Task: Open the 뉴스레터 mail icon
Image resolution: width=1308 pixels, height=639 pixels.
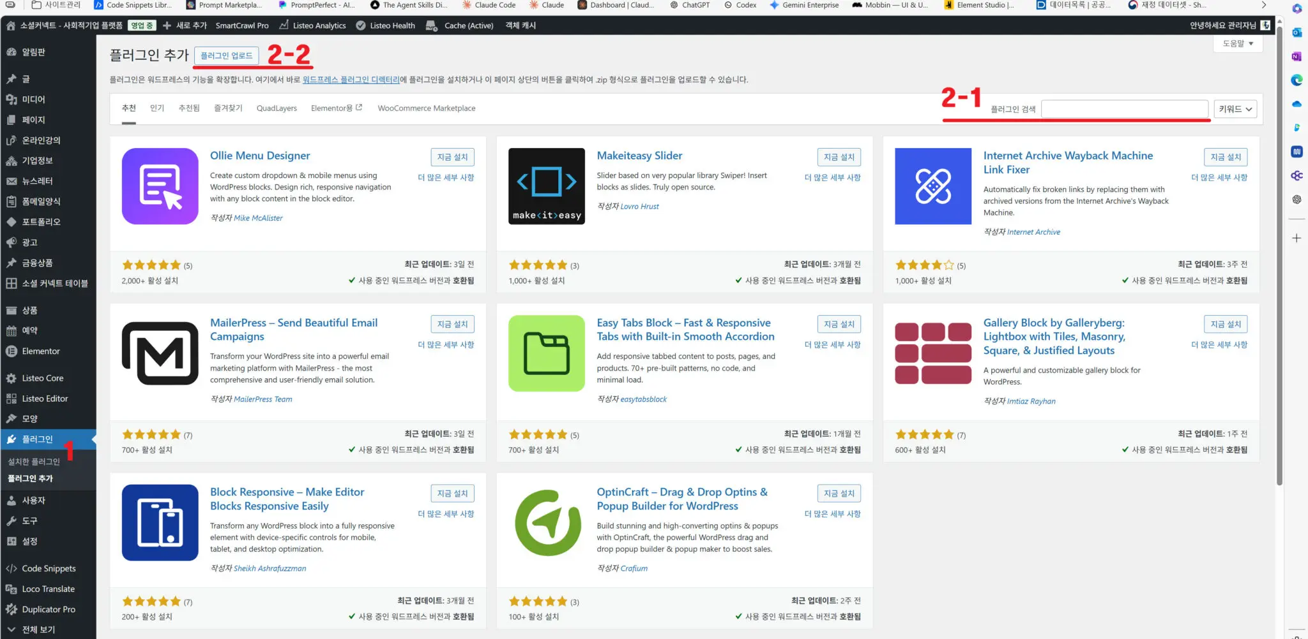Action: [11, 181]
